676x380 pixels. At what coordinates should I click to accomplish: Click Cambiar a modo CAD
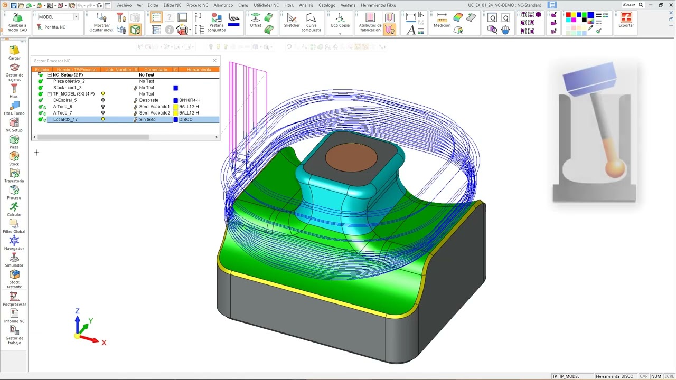pyautogui.click(x=17, y=23)
